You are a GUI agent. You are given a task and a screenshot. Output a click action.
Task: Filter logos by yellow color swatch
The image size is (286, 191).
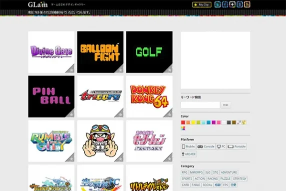[x=193, y=122]
